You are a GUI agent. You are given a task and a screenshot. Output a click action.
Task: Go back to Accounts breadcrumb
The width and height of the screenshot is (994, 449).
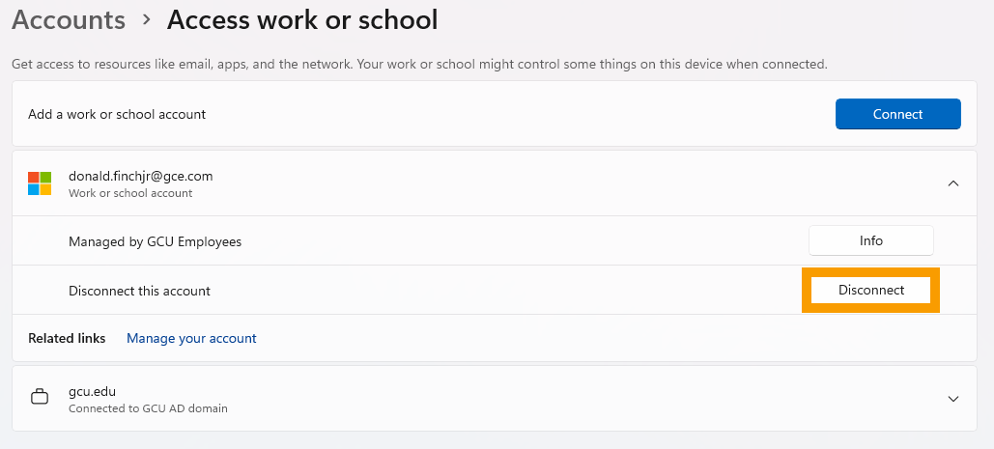pyautogui.click(x=69, y=19)
